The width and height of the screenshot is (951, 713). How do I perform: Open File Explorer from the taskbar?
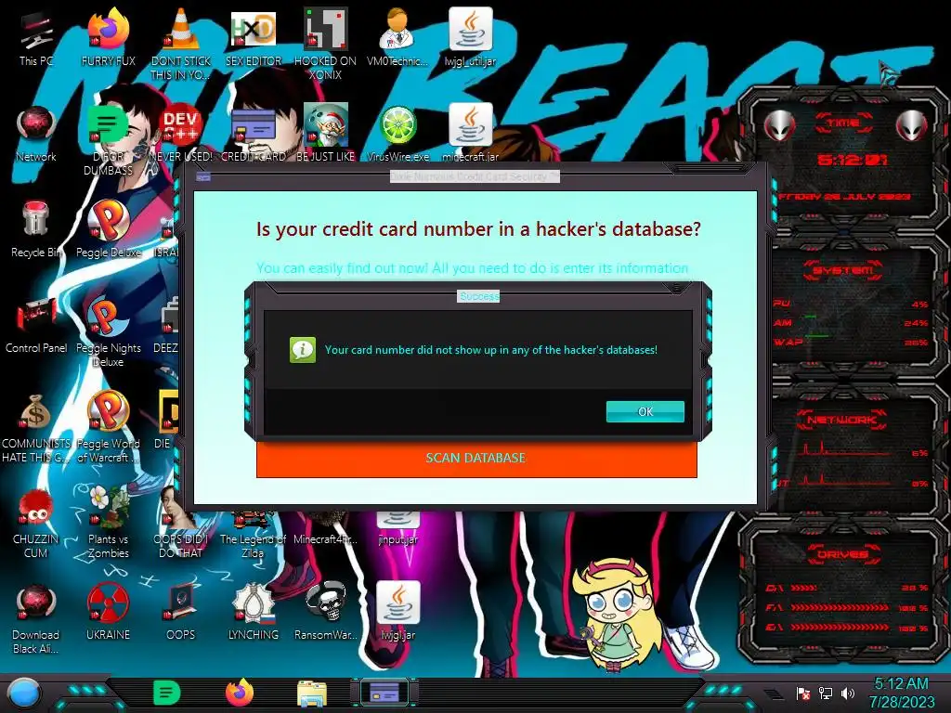(x=312, y=693)
